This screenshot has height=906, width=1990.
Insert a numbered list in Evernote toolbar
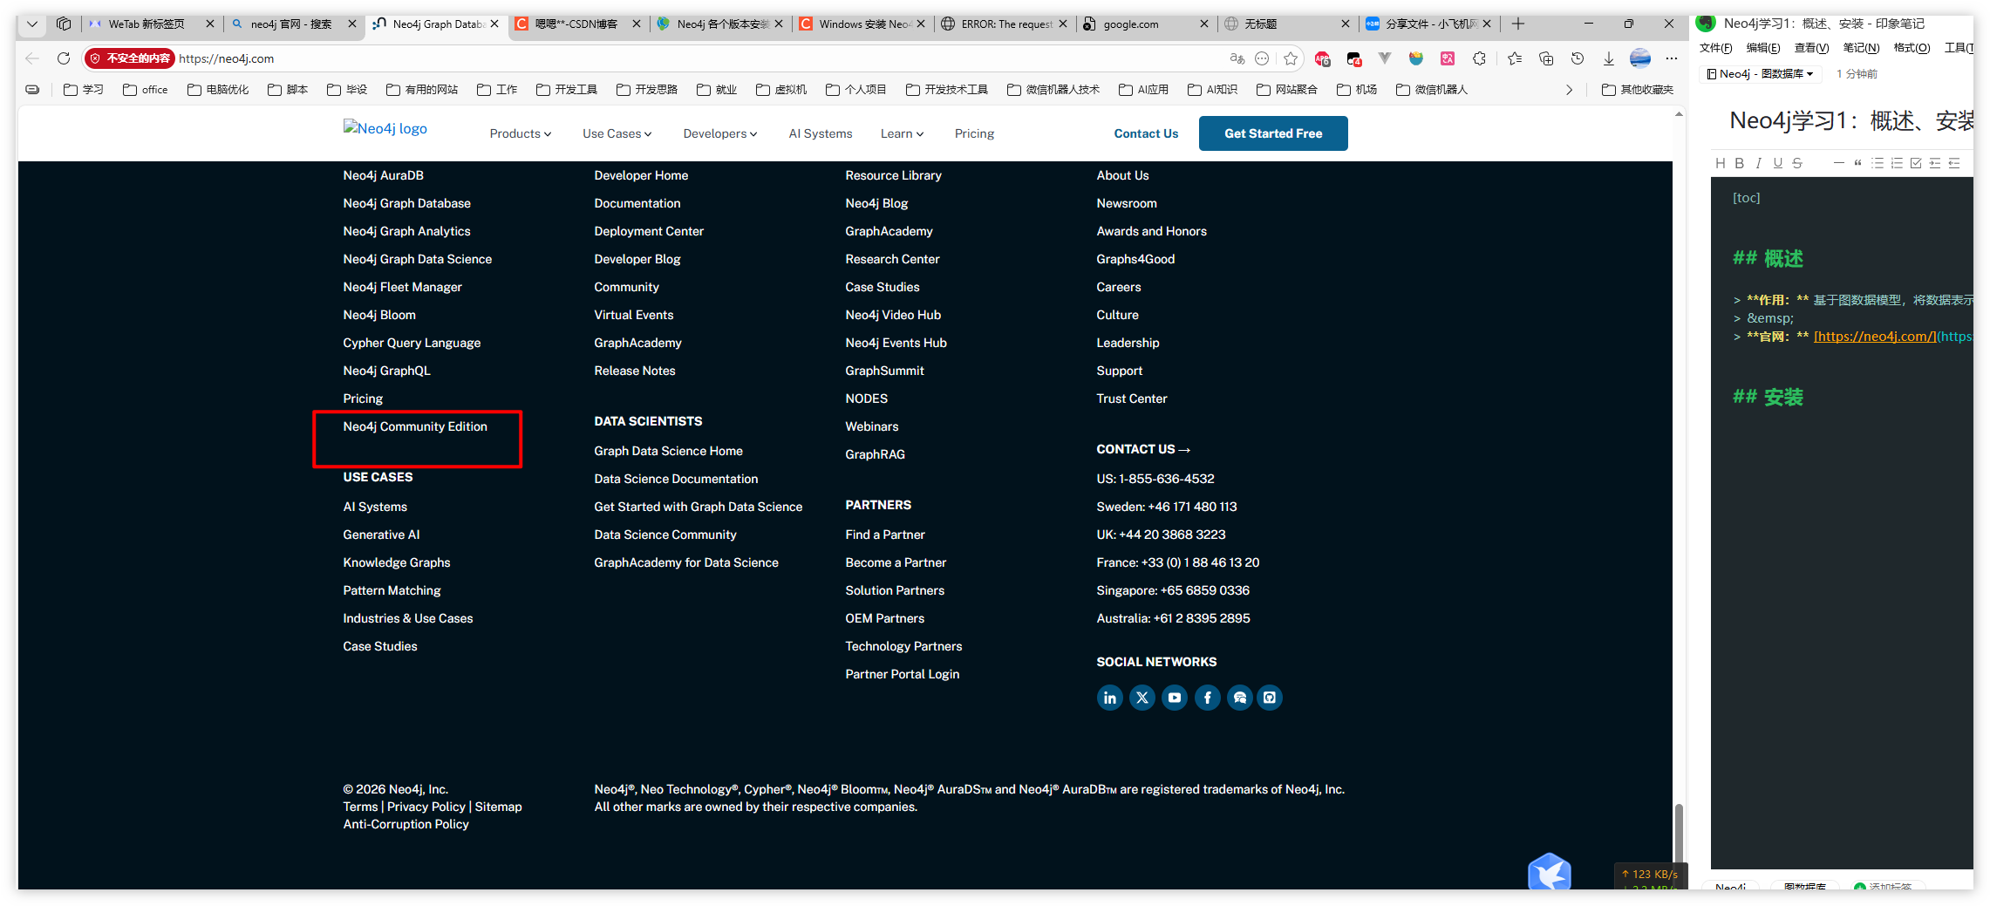point(1896,163)
